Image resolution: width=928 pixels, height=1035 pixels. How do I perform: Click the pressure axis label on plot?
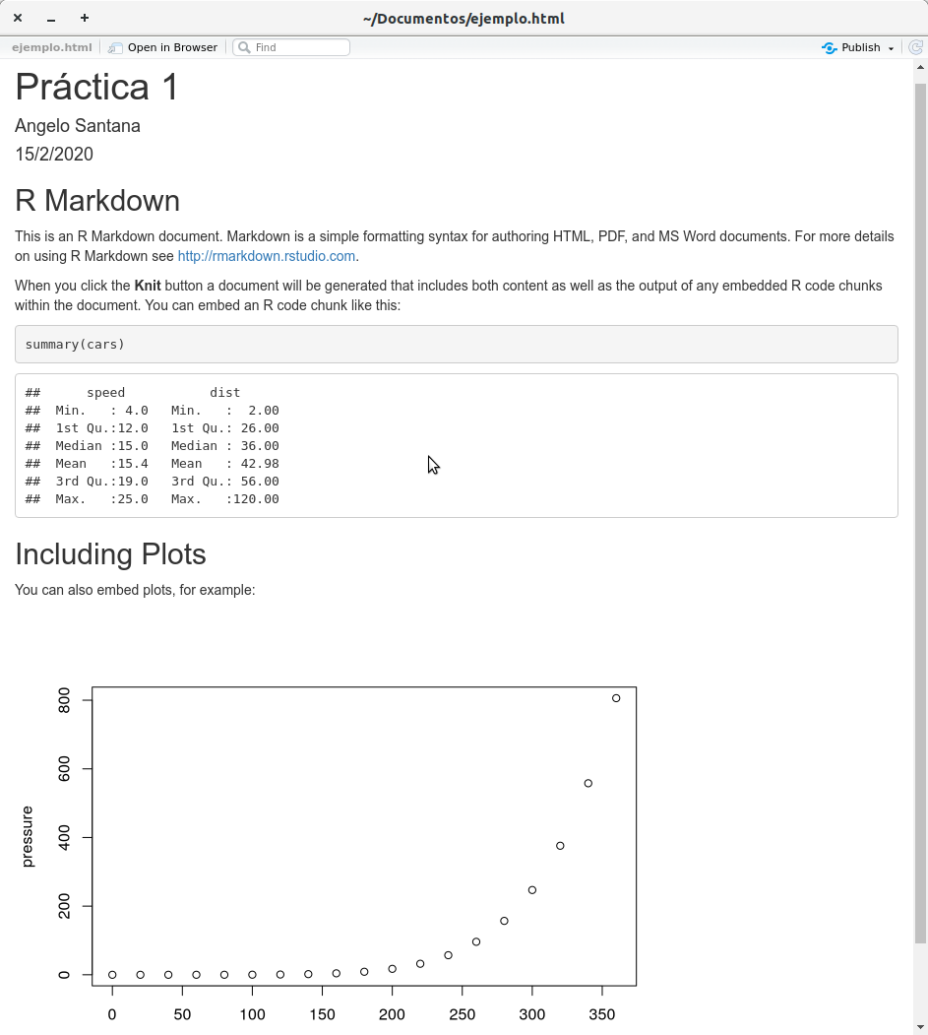[x=28, y=836]
